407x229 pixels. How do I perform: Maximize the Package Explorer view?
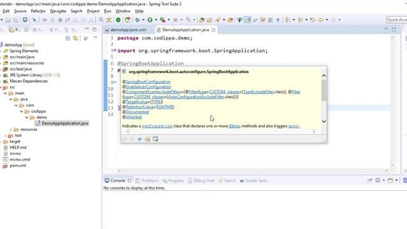coord(95,29)
